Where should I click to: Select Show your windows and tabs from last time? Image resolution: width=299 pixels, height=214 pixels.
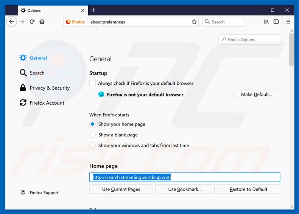click(x=92, y=146)
